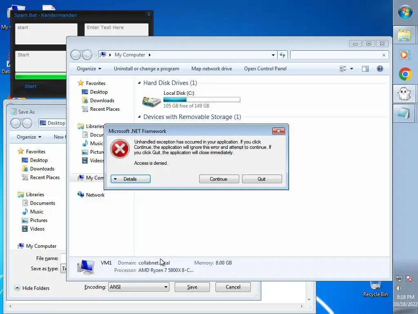Open the view options dropdown arrow
Image resolution: width=418 pixels, height=314 pixels.
(x=351, y=69)
